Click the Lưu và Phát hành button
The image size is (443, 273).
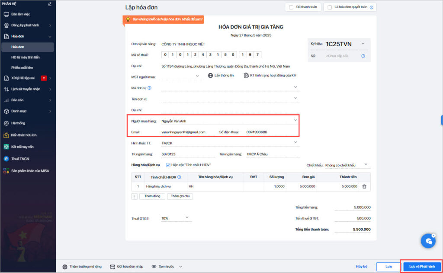point(422,267)
